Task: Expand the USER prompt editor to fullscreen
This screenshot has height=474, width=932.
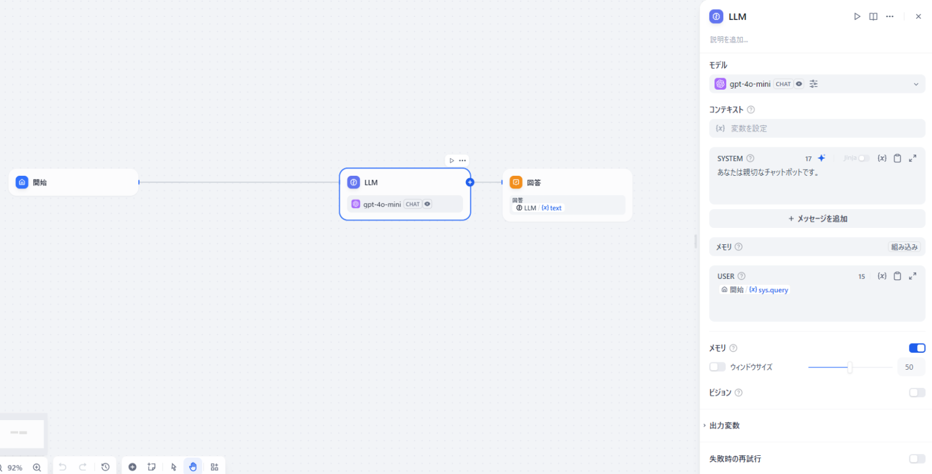Action: [913, 276]
